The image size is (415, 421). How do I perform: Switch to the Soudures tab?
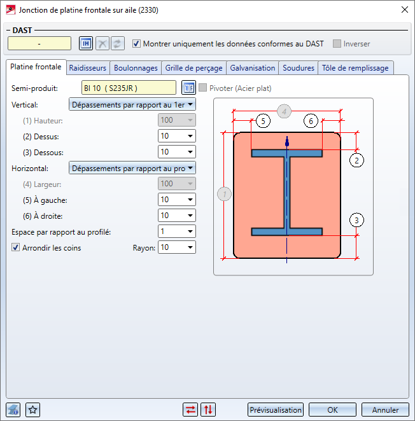point(299,68)
